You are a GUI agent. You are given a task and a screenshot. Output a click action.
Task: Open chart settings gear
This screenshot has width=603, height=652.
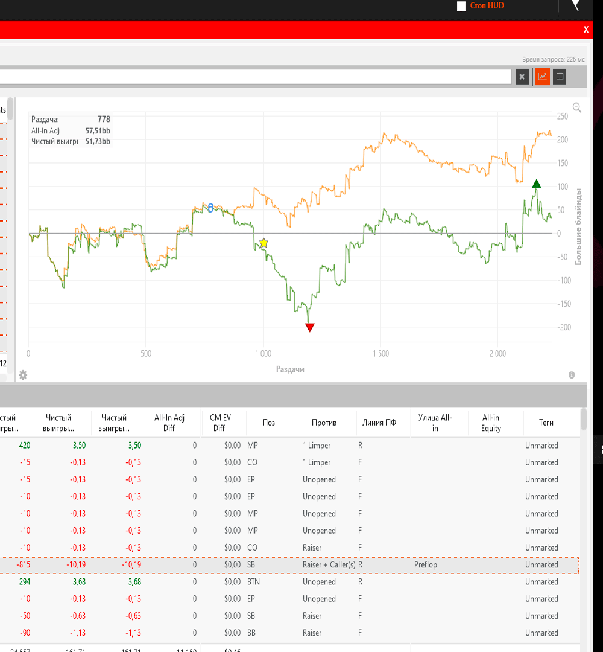[x=24, y=375]
